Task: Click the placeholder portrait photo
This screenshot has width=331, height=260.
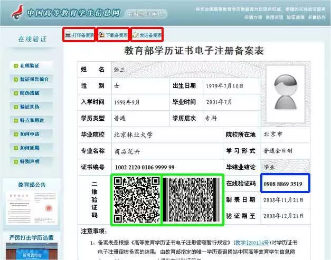Action: point(286,93)
